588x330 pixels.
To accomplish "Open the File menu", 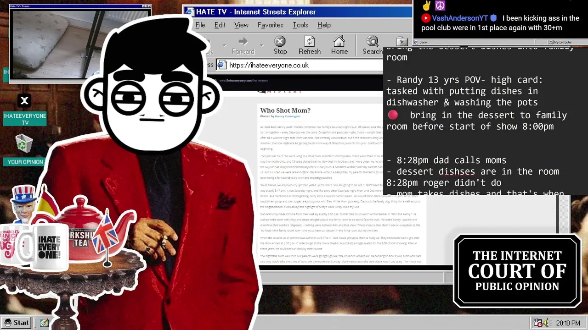I will tap(200, 25).
